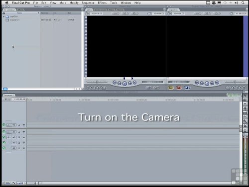Go to next edit in Viewer transport
This screenshot has height=187, width=249.
tap(134, 83)
